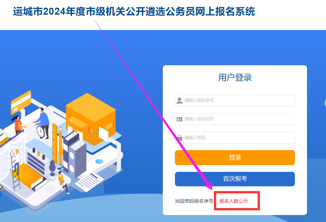Click the clock held by the blue-shirted man

coord(41,131)
